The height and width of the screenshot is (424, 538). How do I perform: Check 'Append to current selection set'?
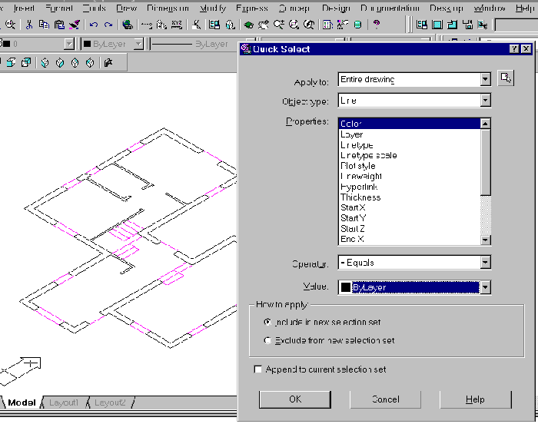tap(257, 369)
